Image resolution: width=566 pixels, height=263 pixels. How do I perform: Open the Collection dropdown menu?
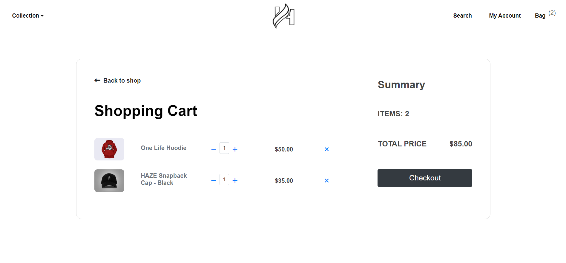tap(25, 16)
